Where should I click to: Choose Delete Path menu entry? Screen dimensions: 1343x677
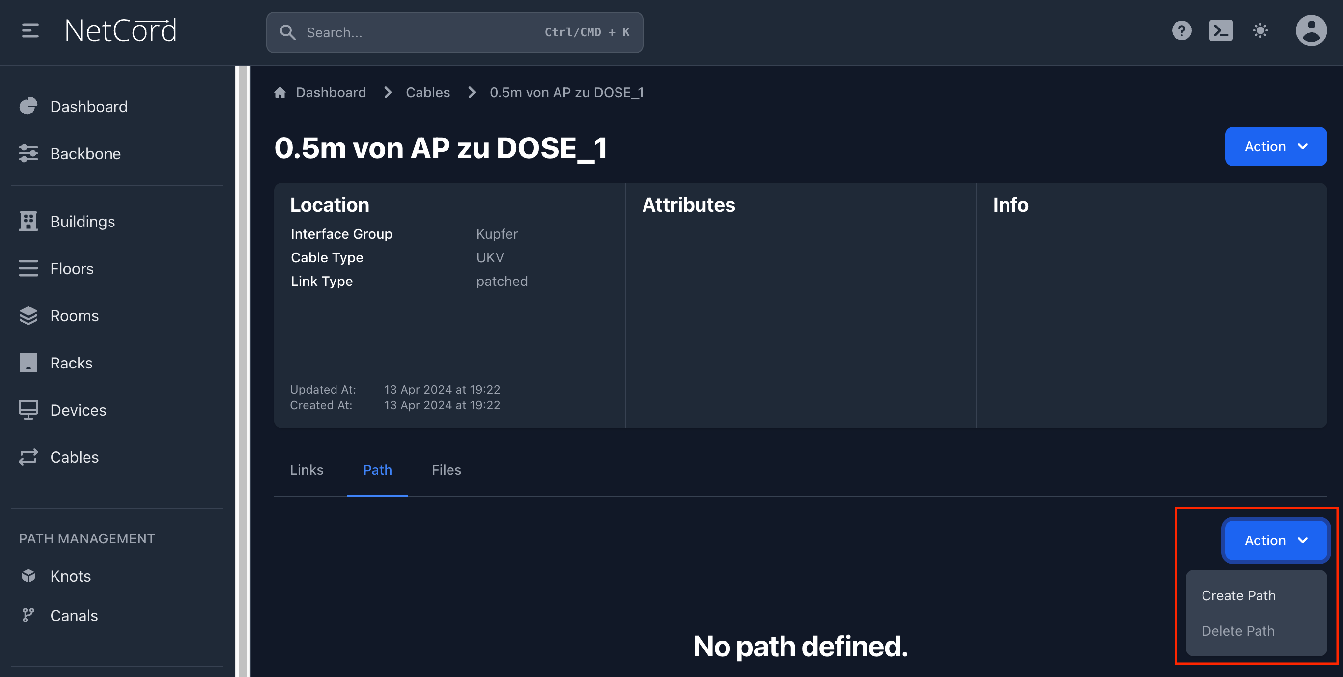click(x=1237, y=631)
